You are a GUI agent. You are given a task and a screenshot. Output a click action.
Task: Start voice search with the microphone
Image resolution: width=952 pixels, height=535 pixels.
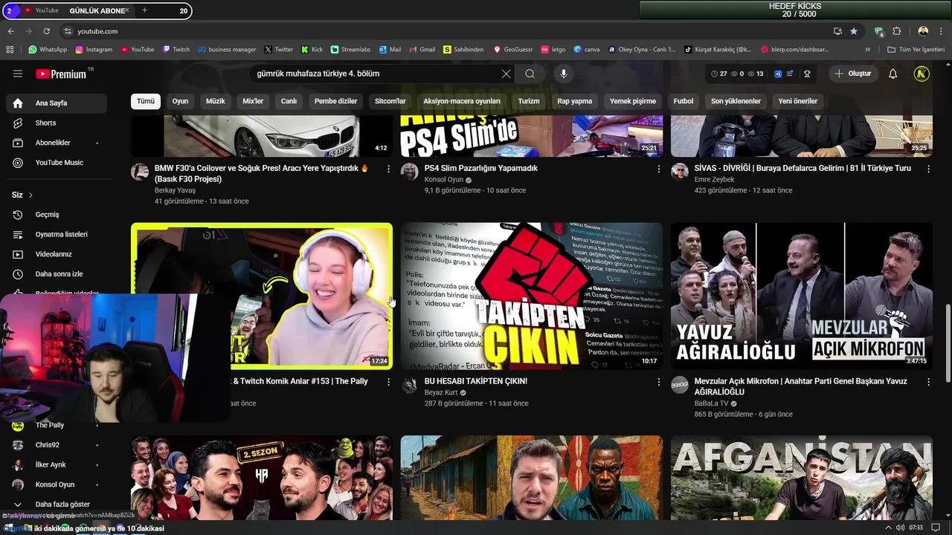564,74
